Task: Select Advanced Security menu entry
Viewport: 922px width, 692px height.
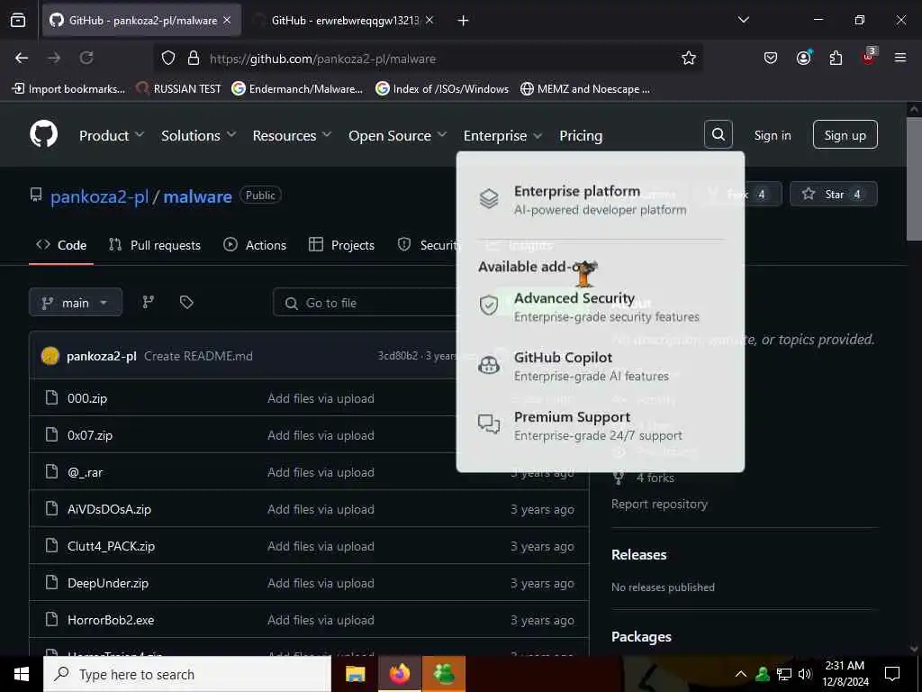Action: coord(600,306)
